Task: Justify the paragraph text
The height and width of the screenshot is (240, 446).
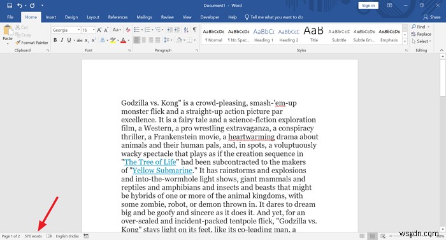Action: click(x=157, y=40)
